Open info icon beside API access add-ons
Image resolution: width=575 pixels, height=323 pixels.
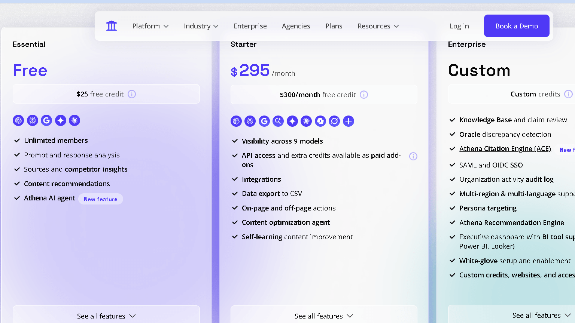point(413,156)
